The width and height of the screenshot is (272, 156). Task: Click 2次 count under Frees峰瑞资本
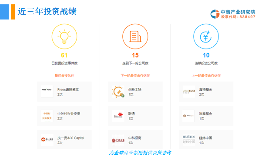click(60, 94)
